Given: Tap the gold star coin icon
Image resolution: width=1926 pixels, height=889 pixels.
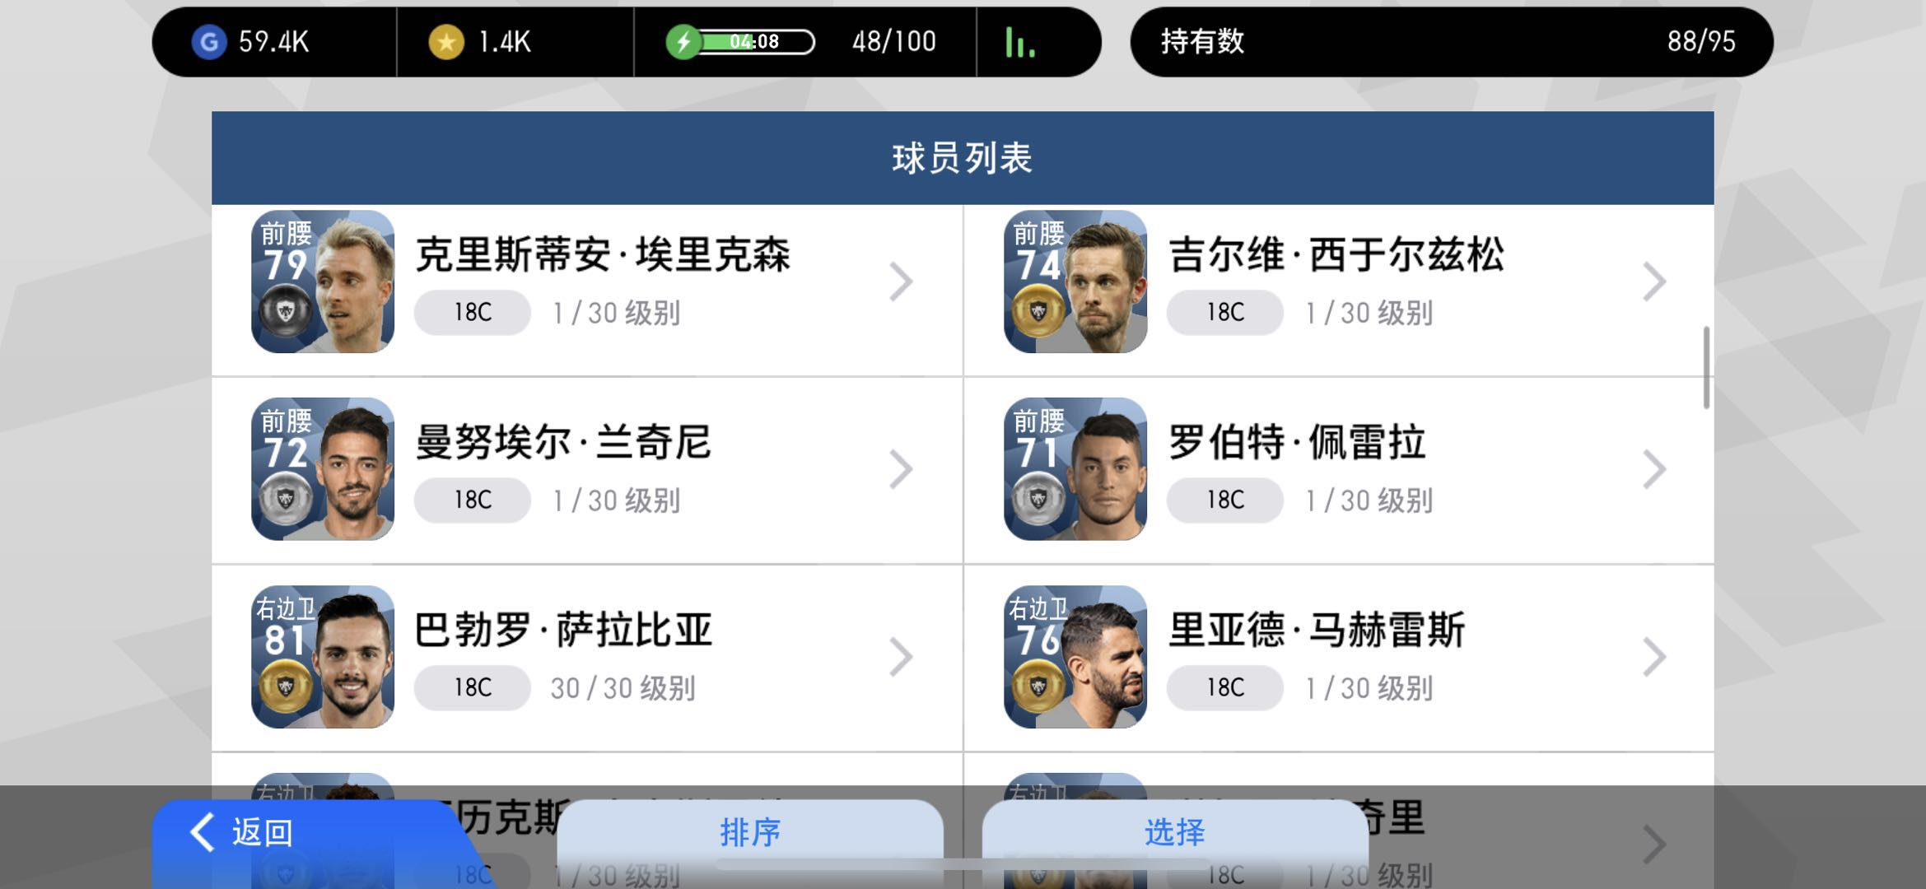Looking at the screenshot, I should coord(446,42).
